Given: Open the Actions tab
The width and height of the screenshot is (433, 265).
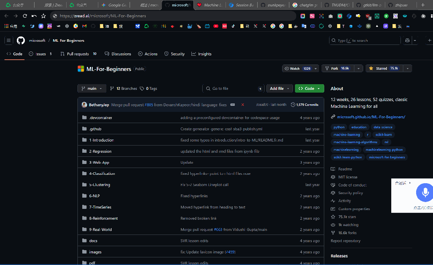Looking at the screenshot, I should (x=148, y=54).
